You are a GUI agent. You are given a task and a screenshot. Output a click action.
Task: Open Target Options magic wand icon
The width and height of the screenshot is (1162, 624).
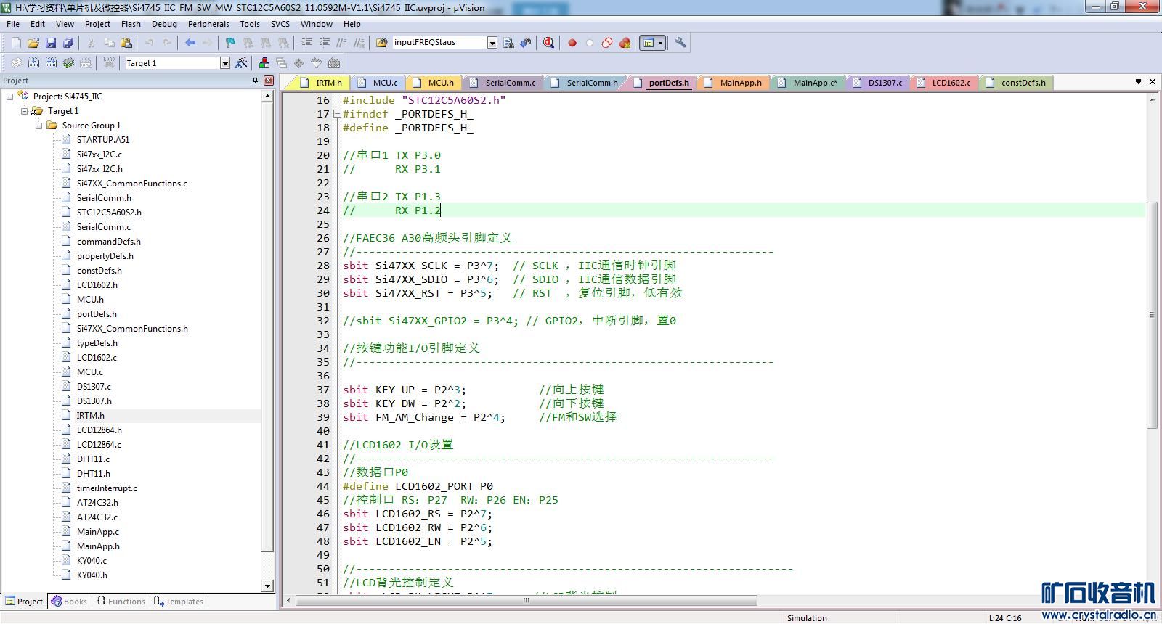(242, 63)
